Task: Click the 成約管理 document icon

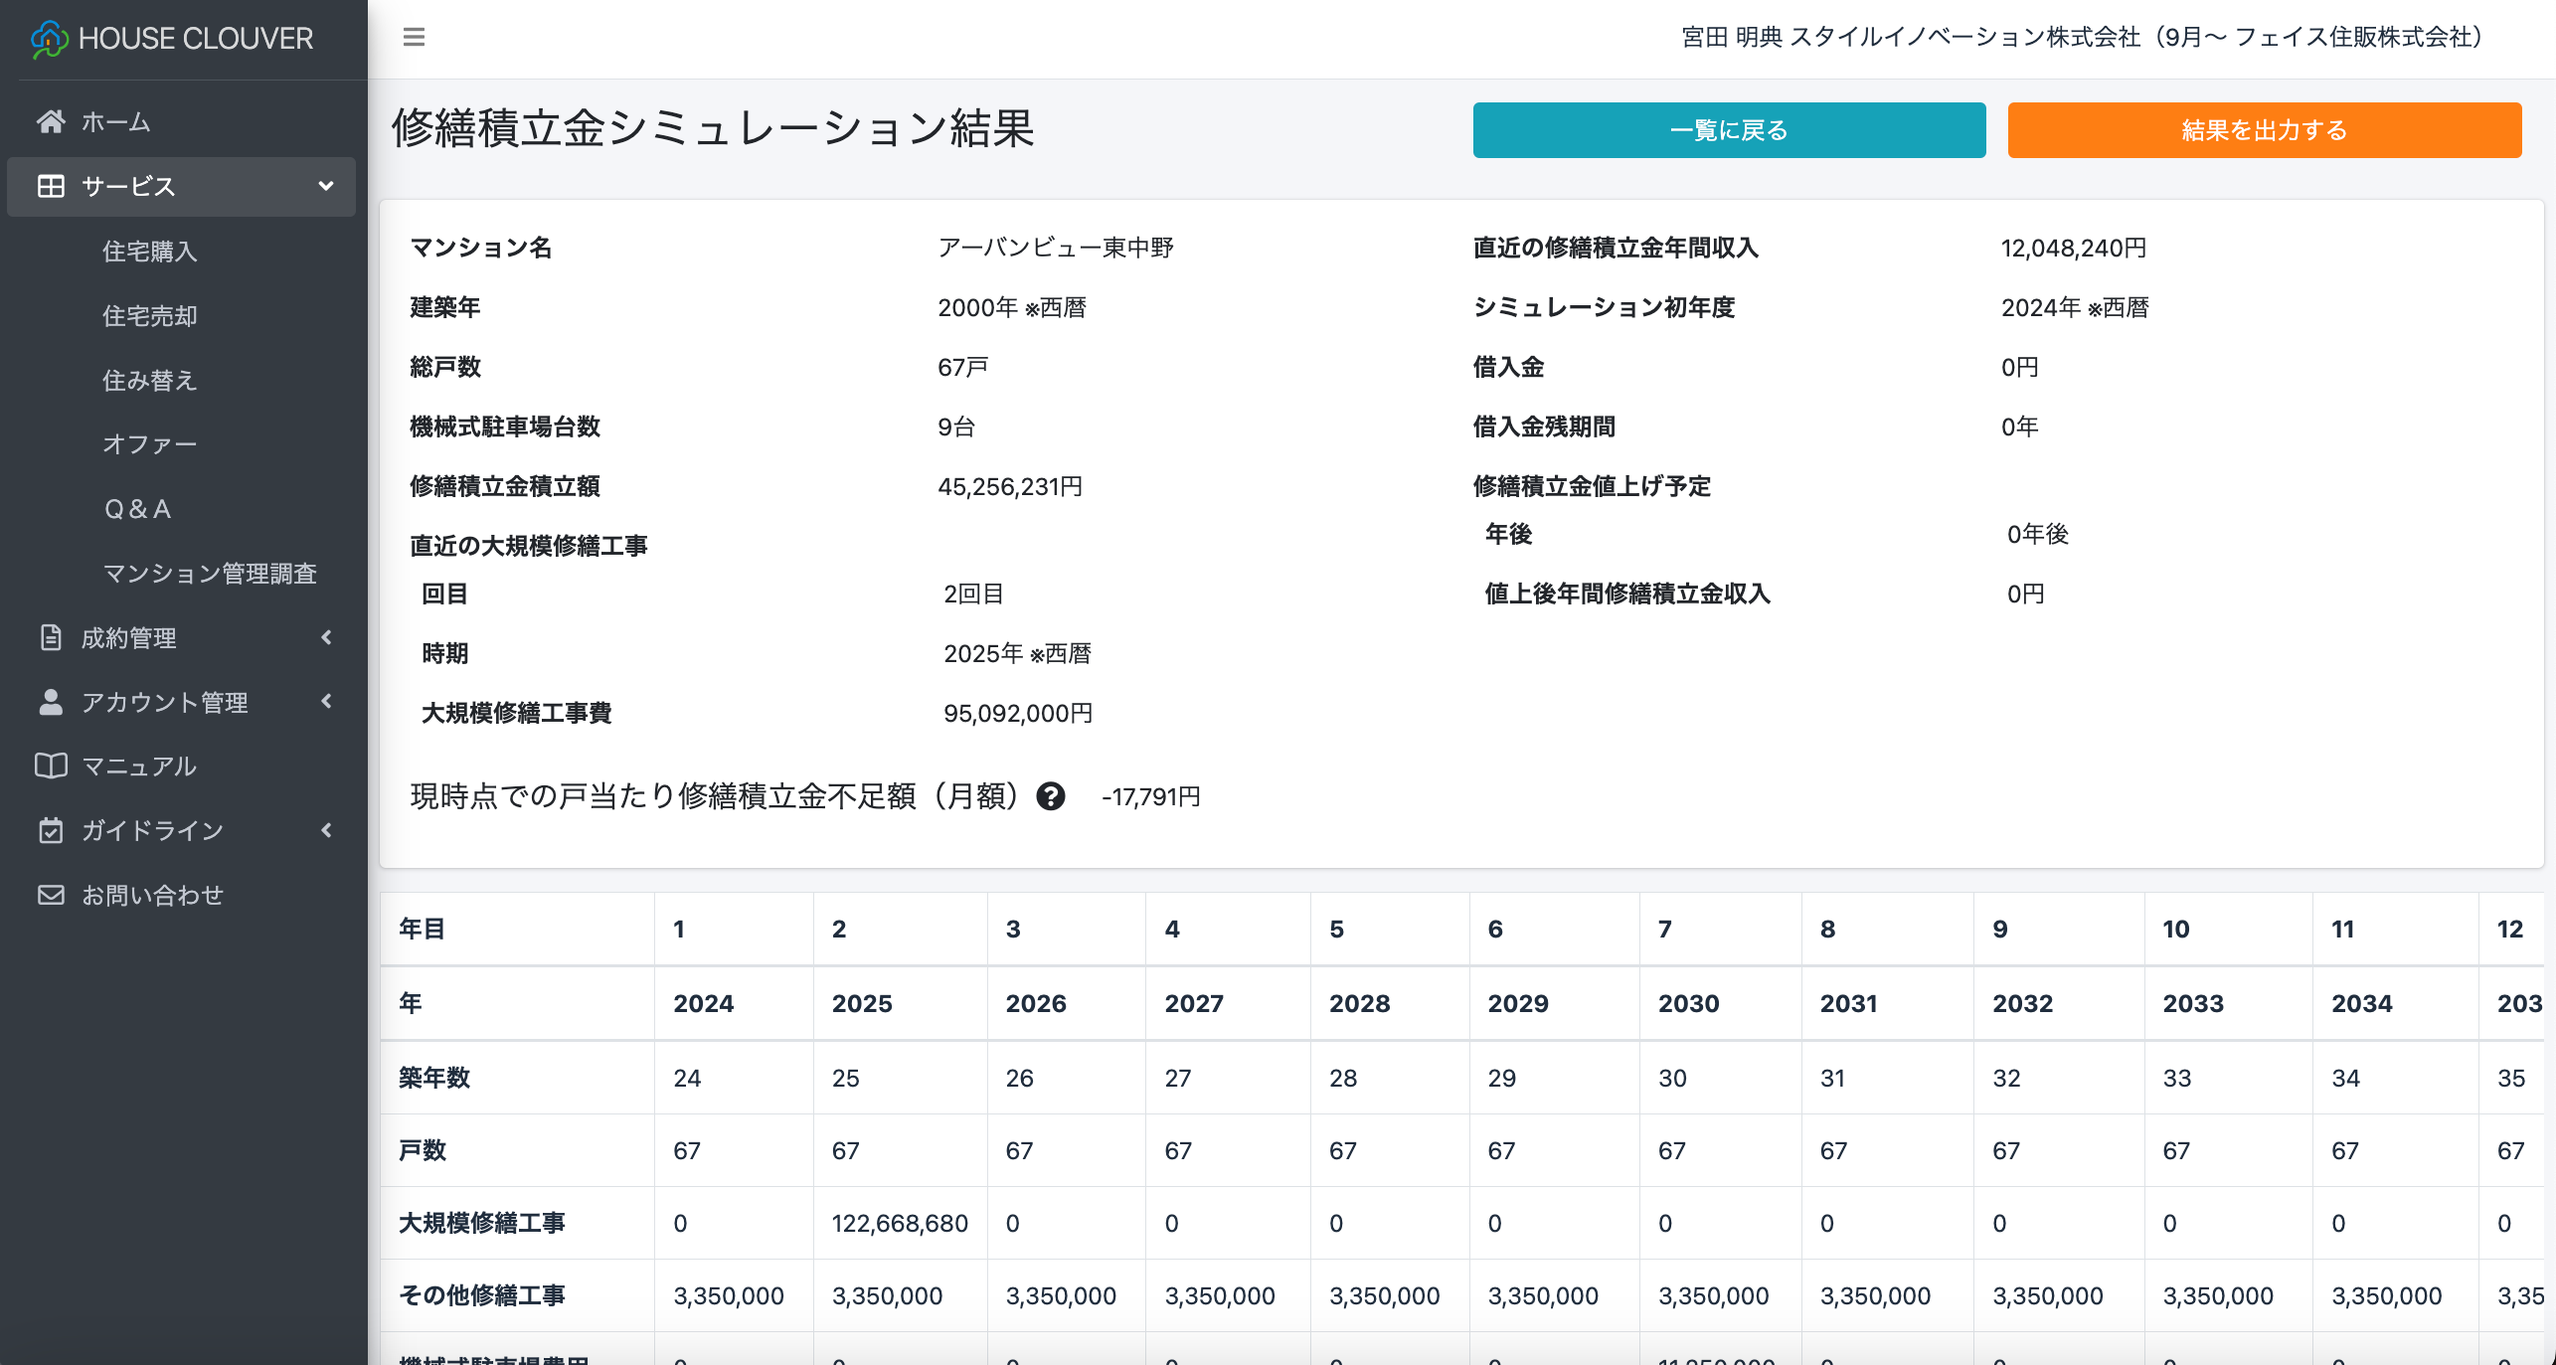Action: coord(51,637)
